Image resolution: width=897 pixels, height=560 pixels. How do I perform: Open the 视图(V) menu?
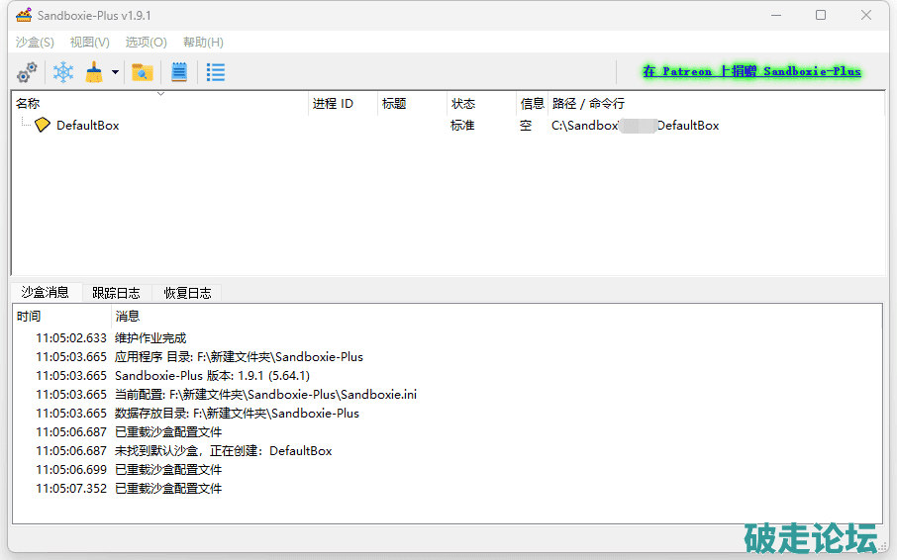[89, 43]
